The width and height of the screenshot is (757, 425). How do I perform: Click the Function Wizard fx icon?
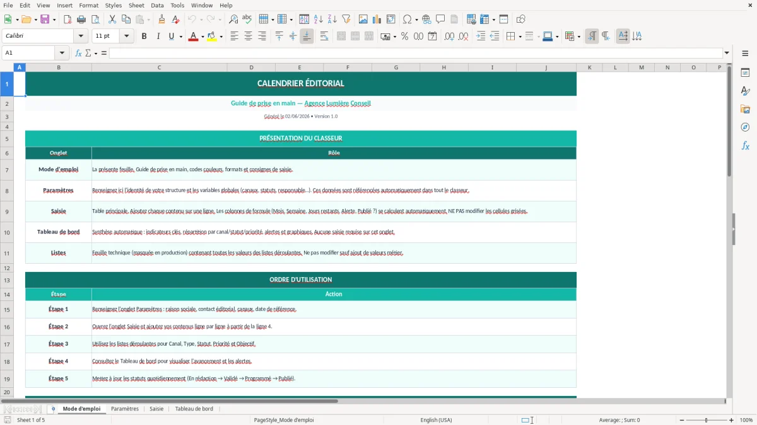78,53
